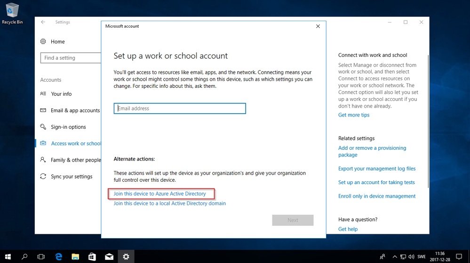Open the Recycle Bin desktop icon
Image resolution: width=470 pixels, height=263 pixels.
click(12, 14)
